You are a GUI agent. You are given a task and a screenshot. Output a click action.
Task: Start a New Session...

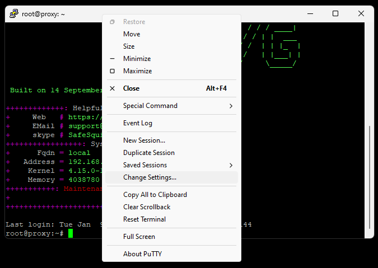pos(171,140)
